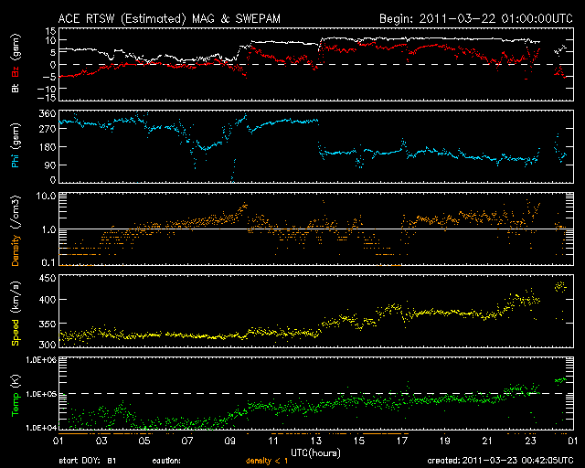Click the '13' hour label on time axis
The image size is (585, 468).
[316, 441]
